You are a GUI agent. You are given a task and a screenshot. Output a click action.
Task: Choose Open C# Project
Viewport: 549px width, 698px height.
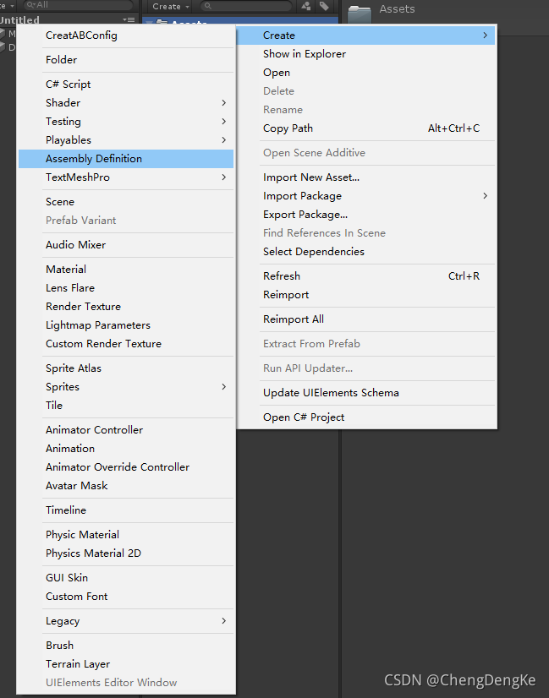366,417
